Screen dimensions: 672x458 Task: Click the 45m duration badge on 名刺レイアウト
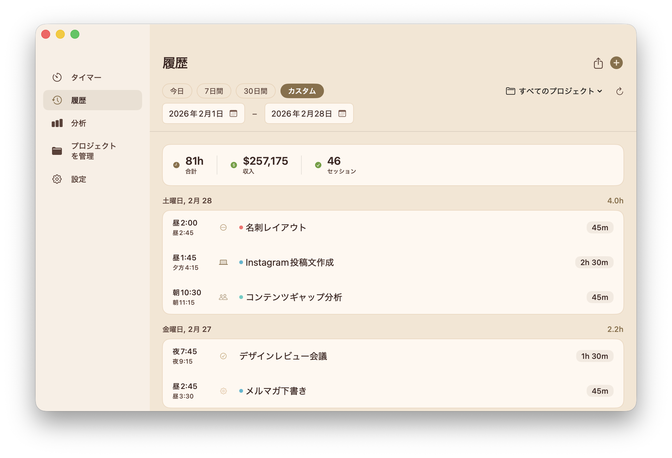coord(599,227)
